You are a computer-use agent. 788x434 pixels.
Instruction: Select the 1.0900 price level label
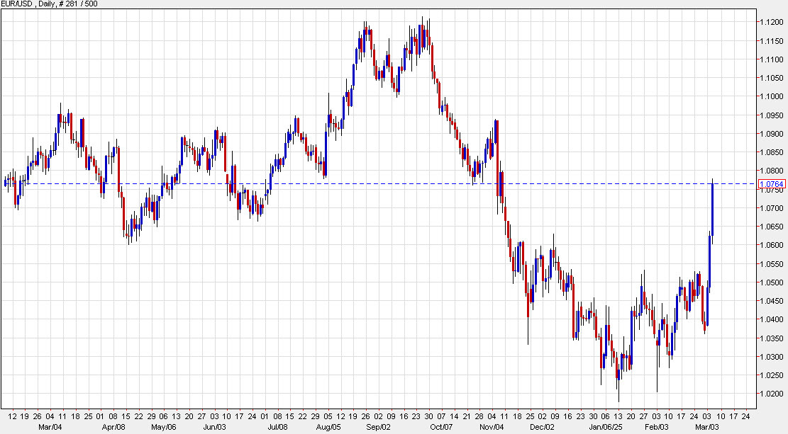(772, 134)
